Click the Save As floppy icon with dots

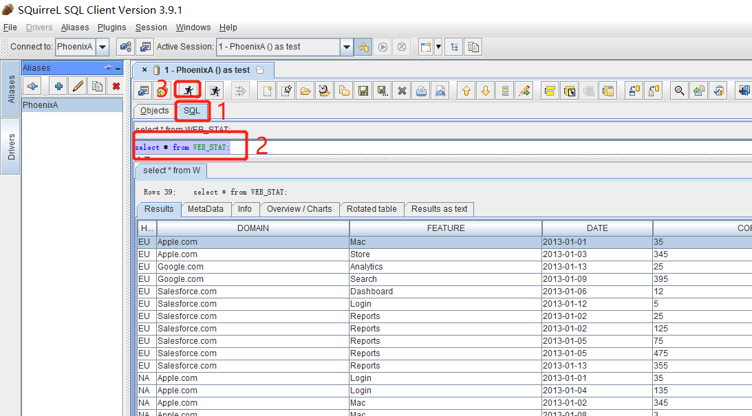pyautogui.click(x=383, y=91)
